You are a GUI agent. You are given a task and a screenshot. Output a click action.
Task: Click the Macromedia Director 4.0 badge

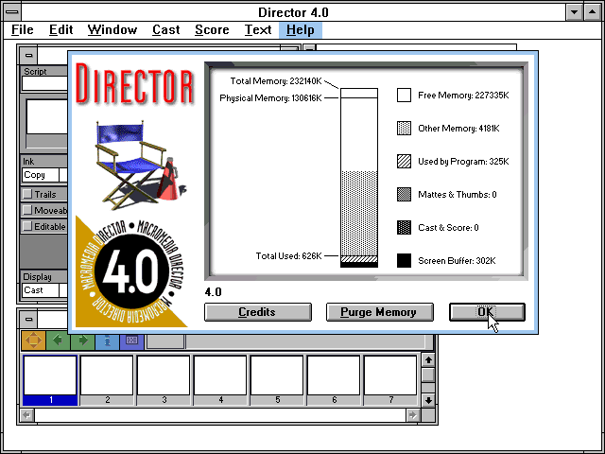131,271
